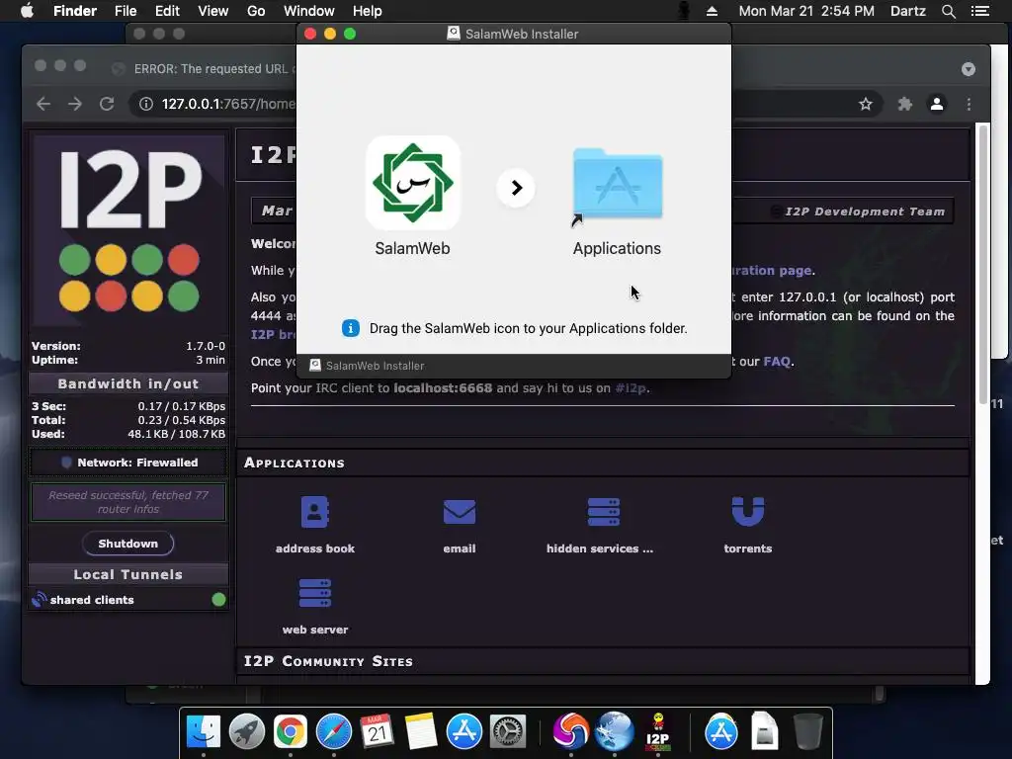Click the Applications folder shortcut in installer

[x=617, y=185]
